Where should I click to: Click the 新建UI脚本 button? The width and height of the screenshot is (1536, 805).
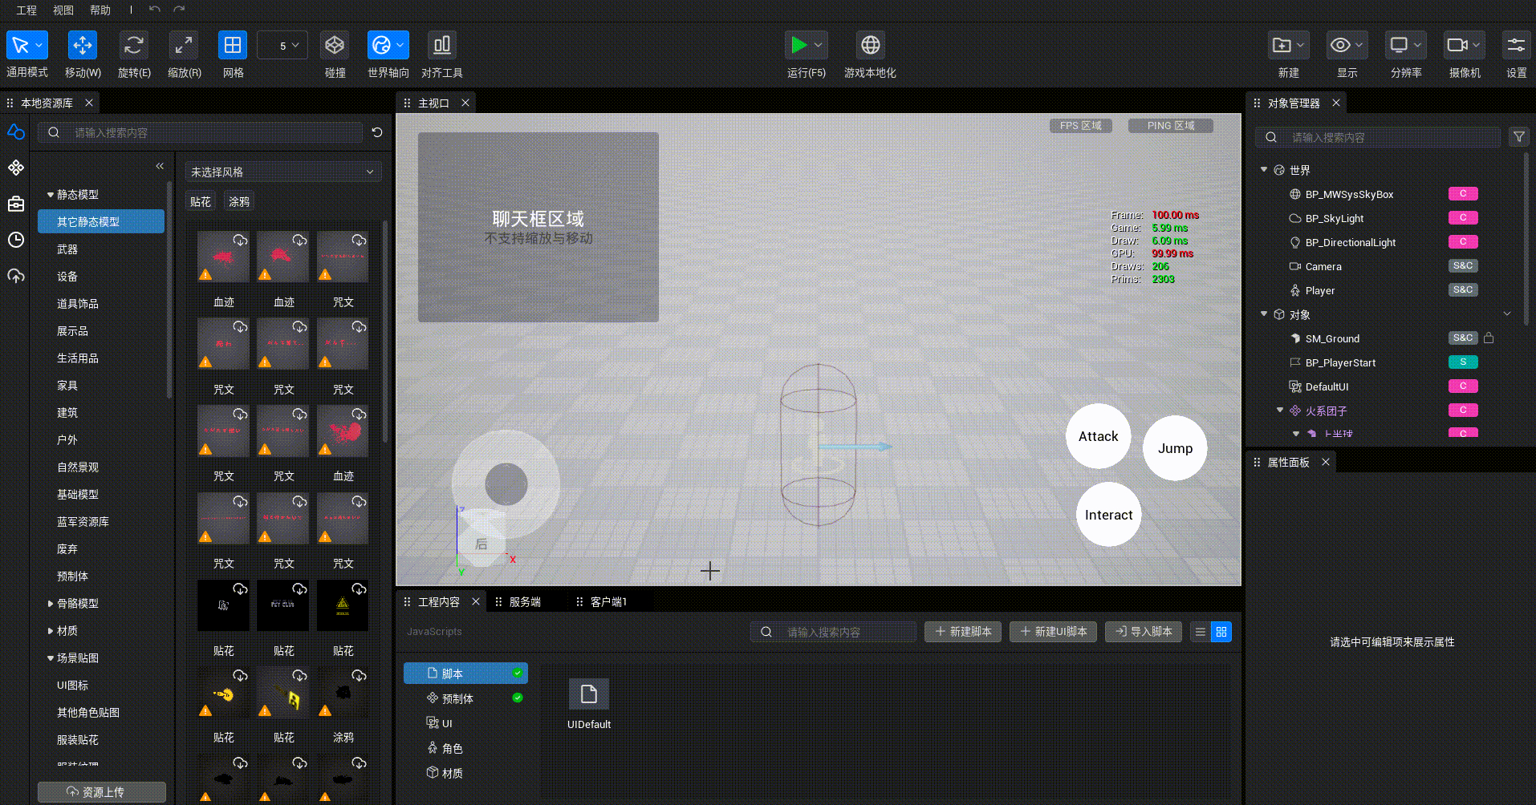pyautogui.click(x=1053, y=632)
